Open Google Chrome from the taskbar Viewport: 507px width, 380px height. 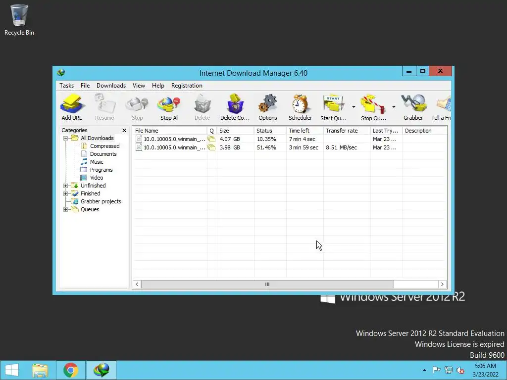coord(71,370)
